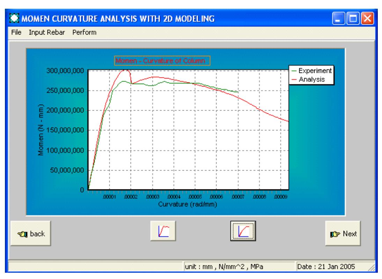Click the 'Curvature (rad/mm)' axis label
382x279 pixels.
(x=188, y=204)
